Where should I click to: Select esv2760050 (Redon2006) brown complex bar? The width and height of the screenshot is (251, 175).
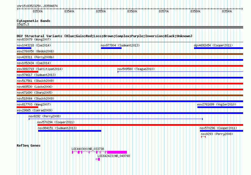click(130, 54)
